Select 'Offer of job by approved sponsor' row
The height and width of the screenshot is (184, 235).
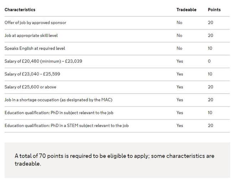pos(117,23)
